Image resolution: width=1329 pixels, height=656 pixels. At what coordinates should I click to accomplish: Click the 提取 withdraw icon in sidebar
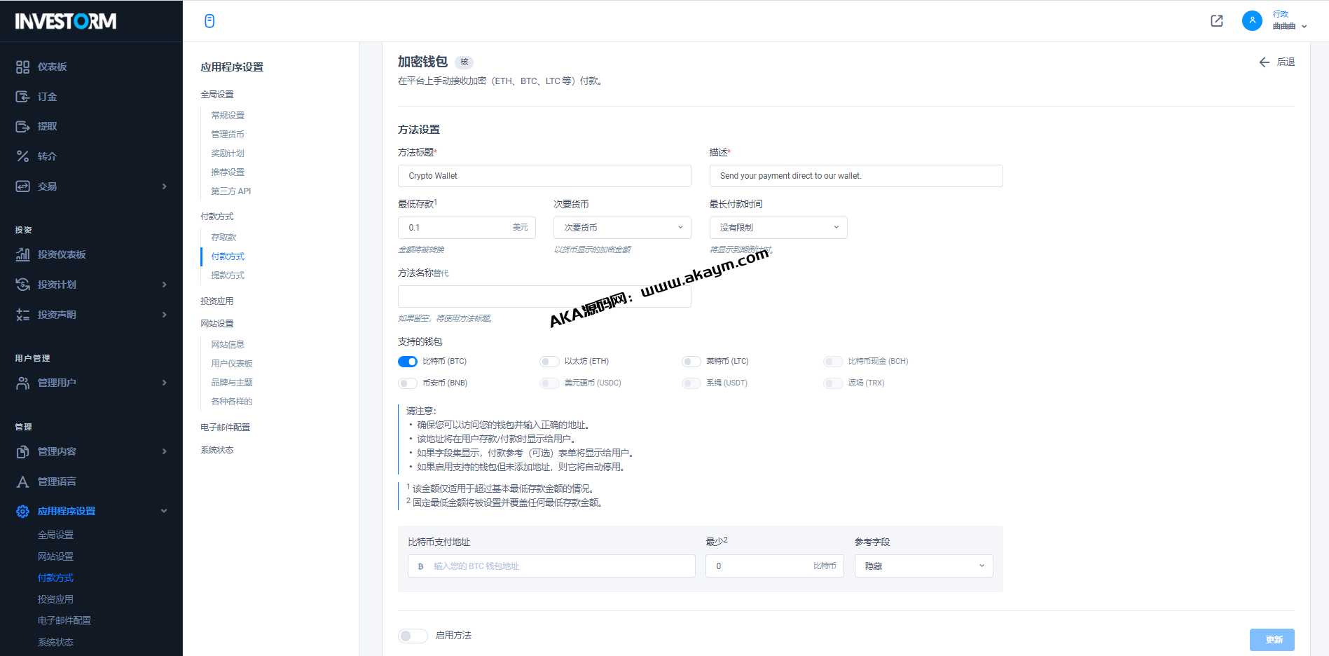click(x=22, y=127)
